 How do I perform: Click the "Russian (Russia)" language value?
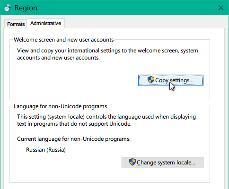tap(46, 150)
